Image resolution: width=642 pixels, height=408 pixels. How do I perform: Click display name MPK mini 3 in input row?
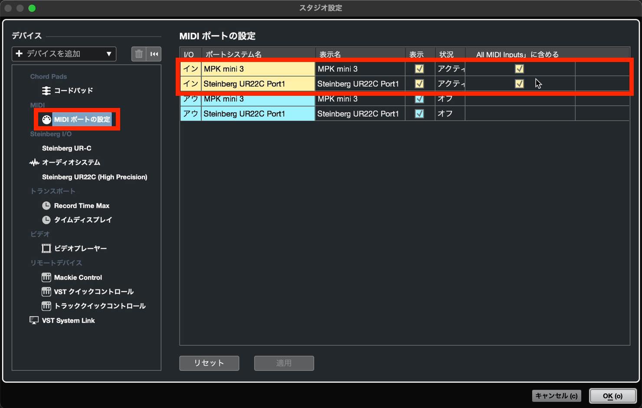360,69
